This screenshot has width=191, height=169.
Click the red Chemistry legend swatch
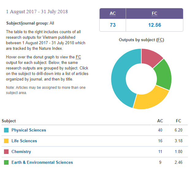click(x=6, y=152)
